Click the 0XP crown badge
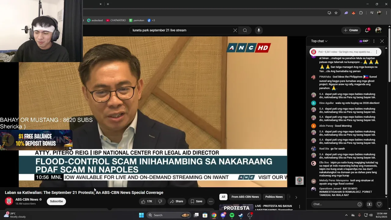The width and height of the screenshot is (391, 220). pos(364,41)
